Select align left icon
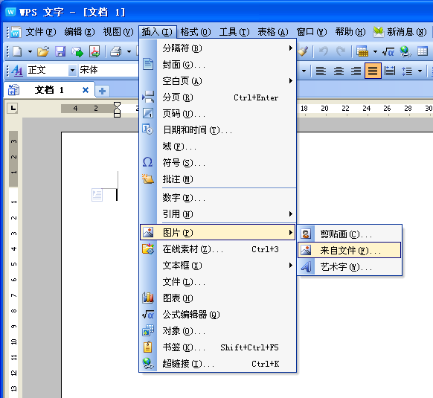Viewport: 433px width, 398px height. [x=321, y=71]
